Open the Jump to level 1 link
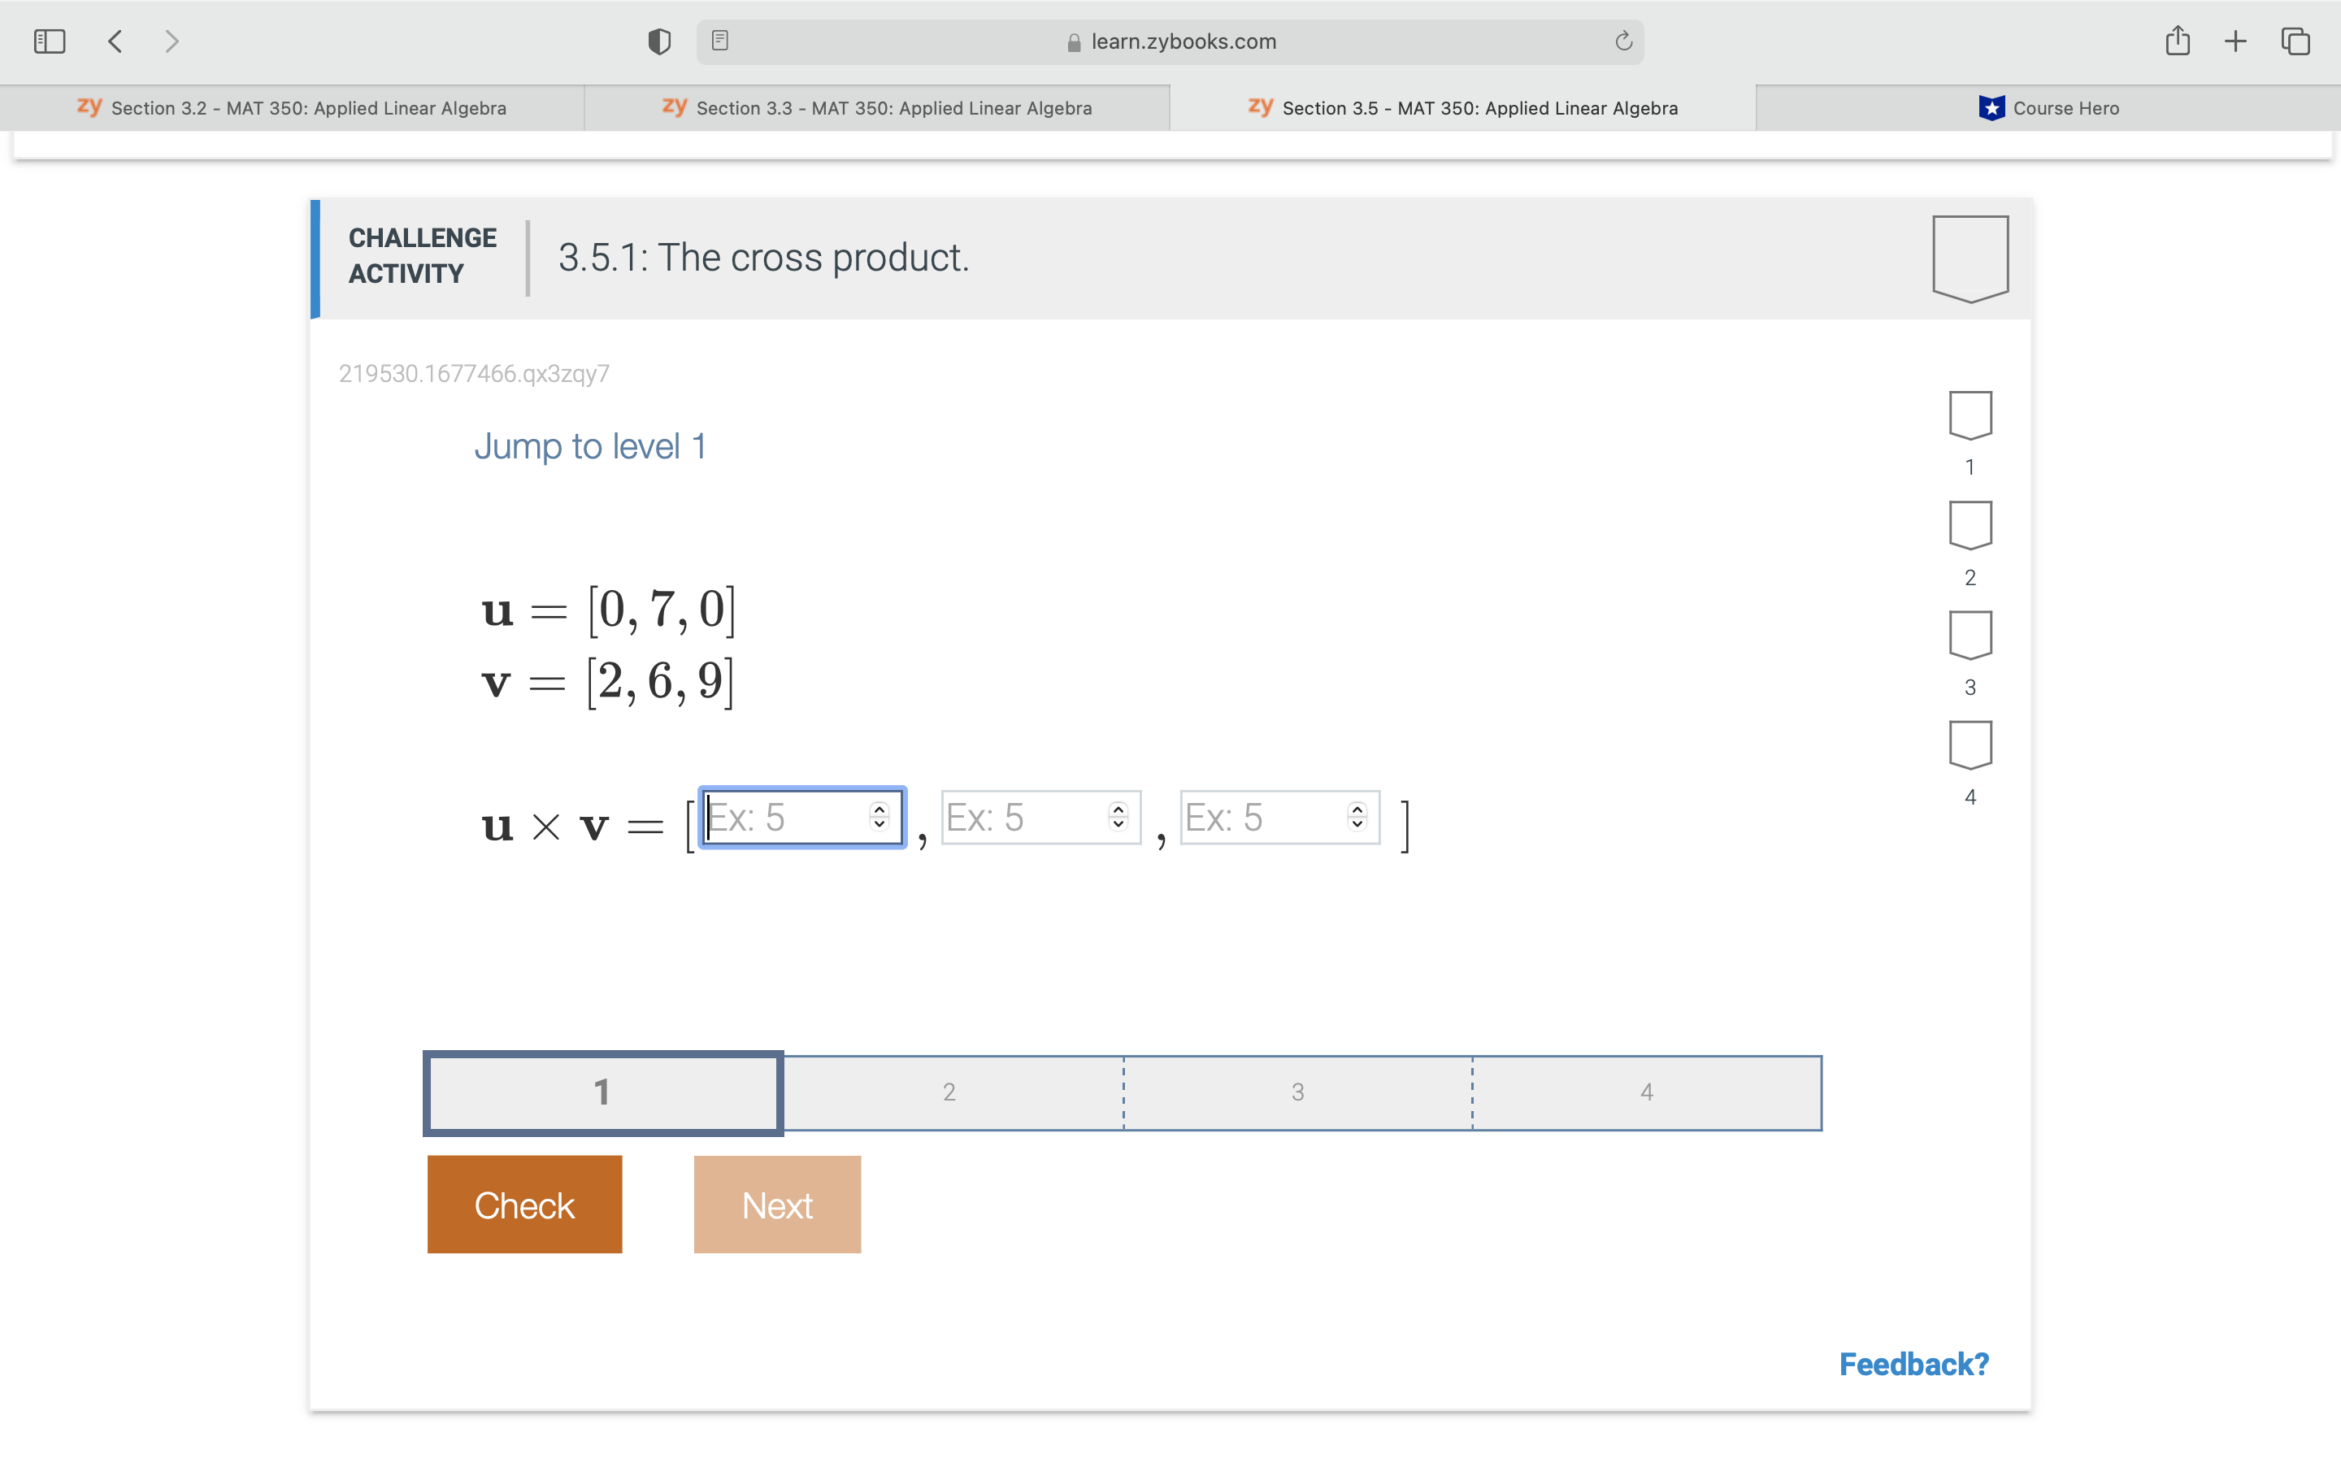Image resolution: width=2341 pixels, height=1463 pixels. point(591,446)
